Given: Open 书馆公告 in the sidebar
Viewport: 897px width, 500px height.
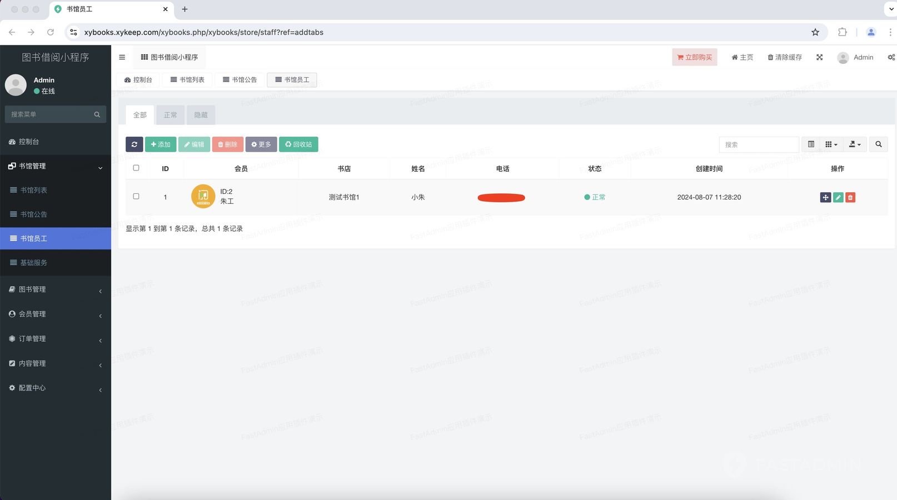Looking at the screenshot, I should [34, 214].
